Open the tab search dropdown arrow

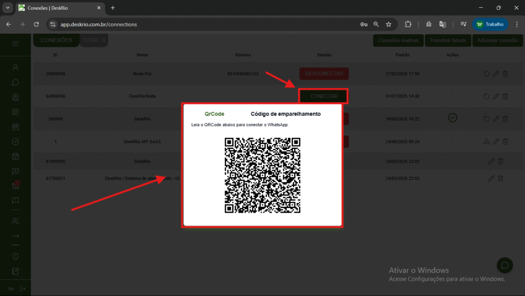(x=8, y=8)
